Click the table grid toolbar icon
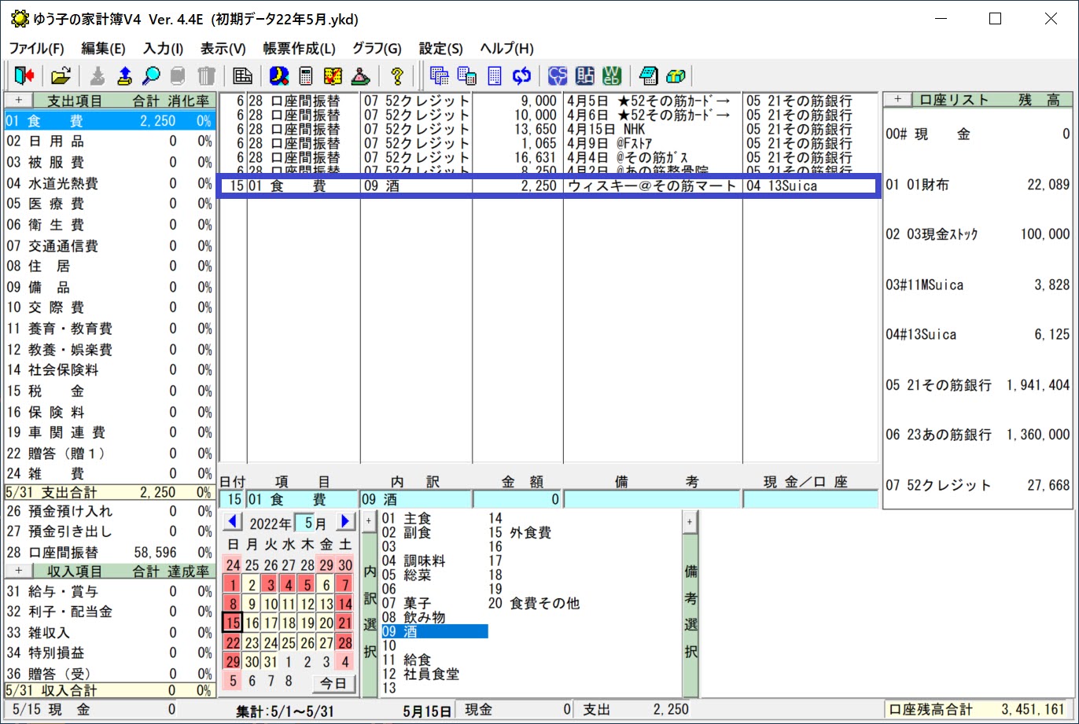Image resolution: width=1079 pixels, height=724 pixels. [242, 76]
